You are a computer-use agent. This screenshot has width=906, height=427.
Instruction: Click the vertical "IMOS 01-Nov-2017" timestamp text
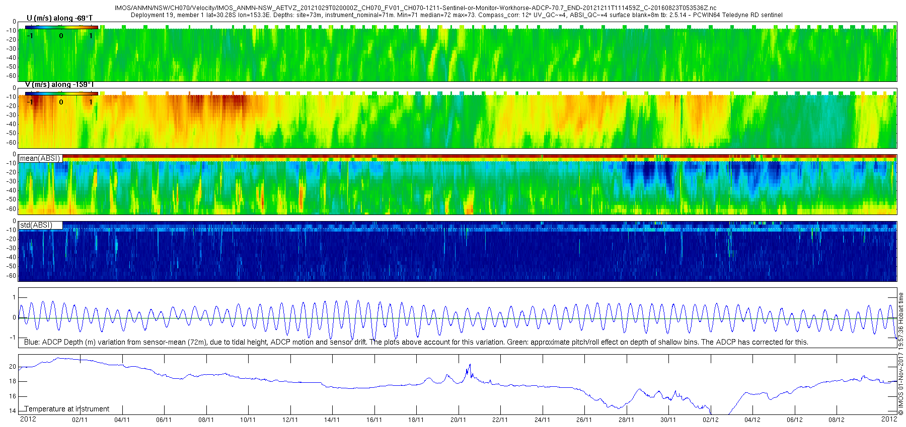(x=901, y=354)
